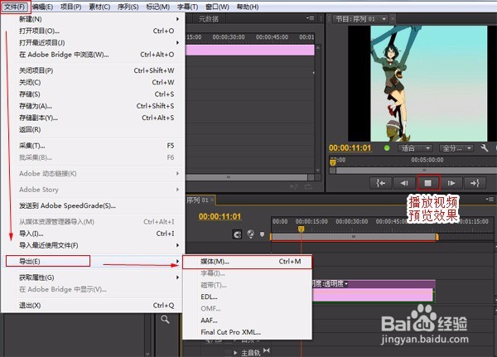Open the 适合 zoom level dropdown
Image resolution: width=497 pixels, height=357 pixels.
[x=415, y=148]
